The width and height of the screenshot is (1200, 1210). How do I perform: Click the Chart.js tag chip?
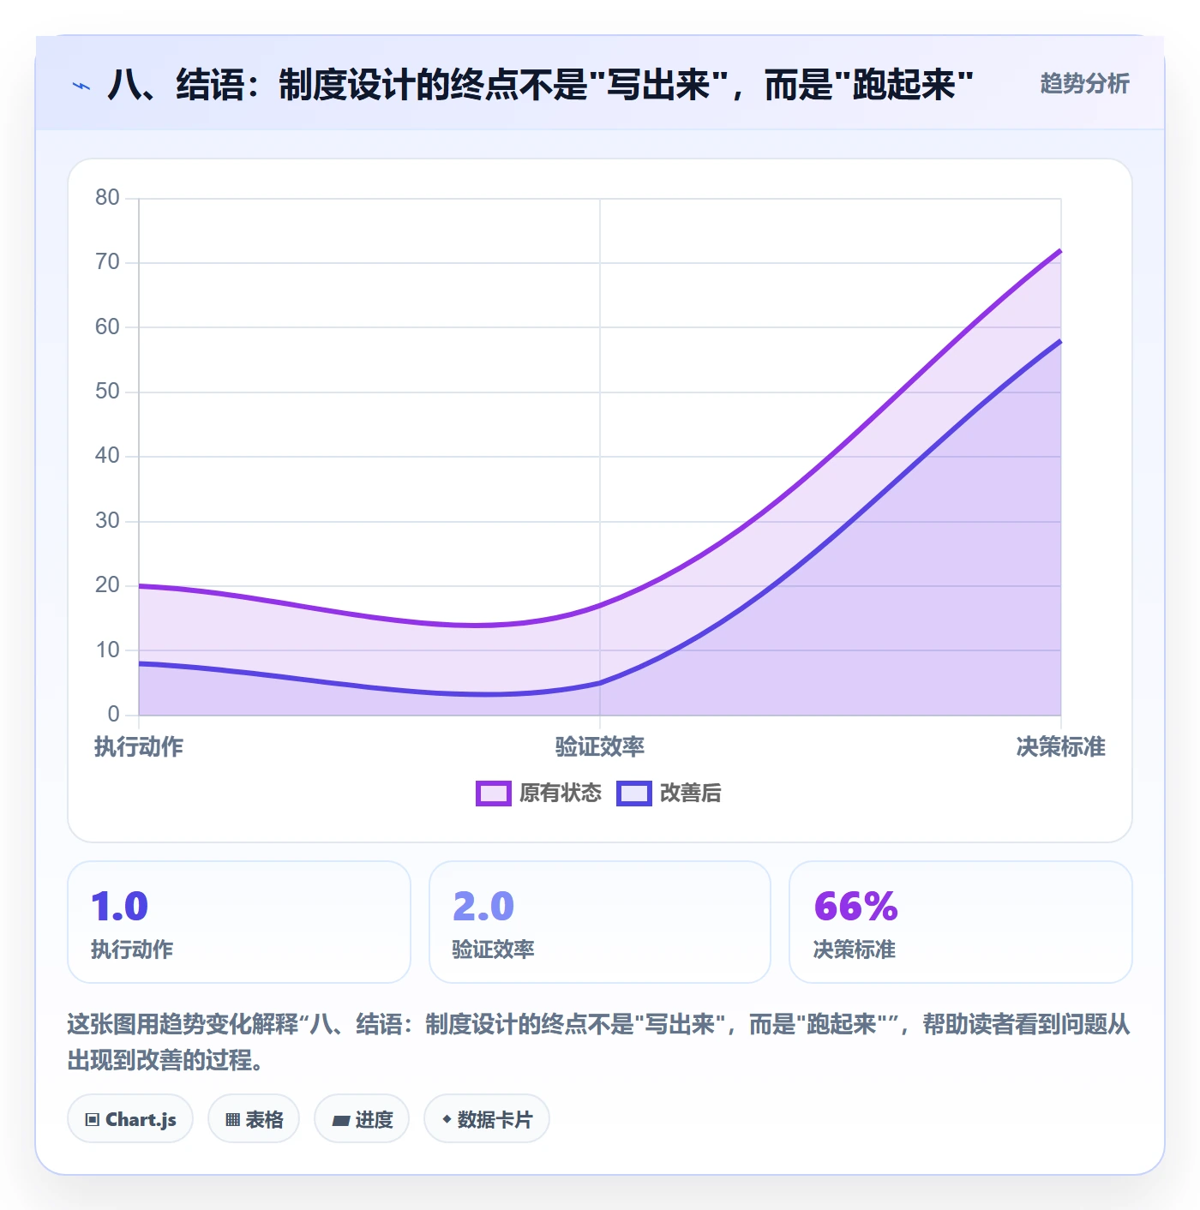point(130,1119)
